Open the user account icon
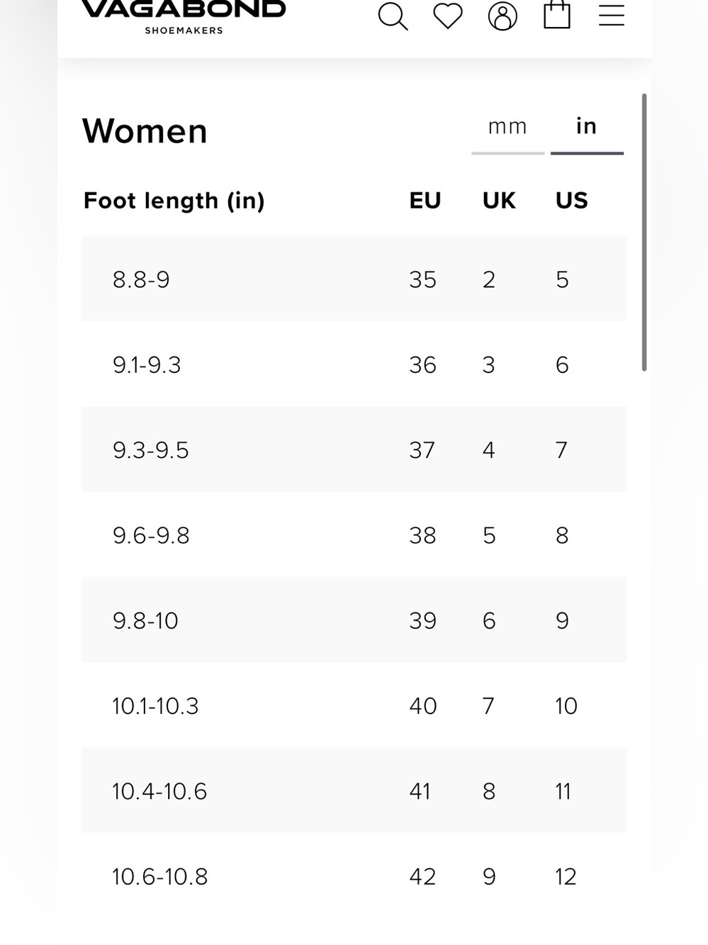This screenshot has width=708, height=945. pos(502,16)
